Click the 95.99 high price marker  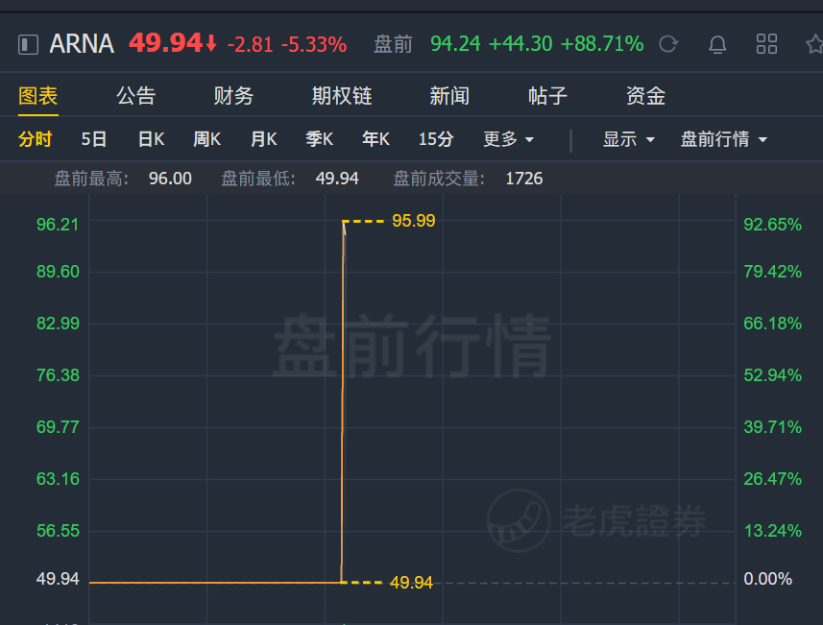click(x=414, y=221)
